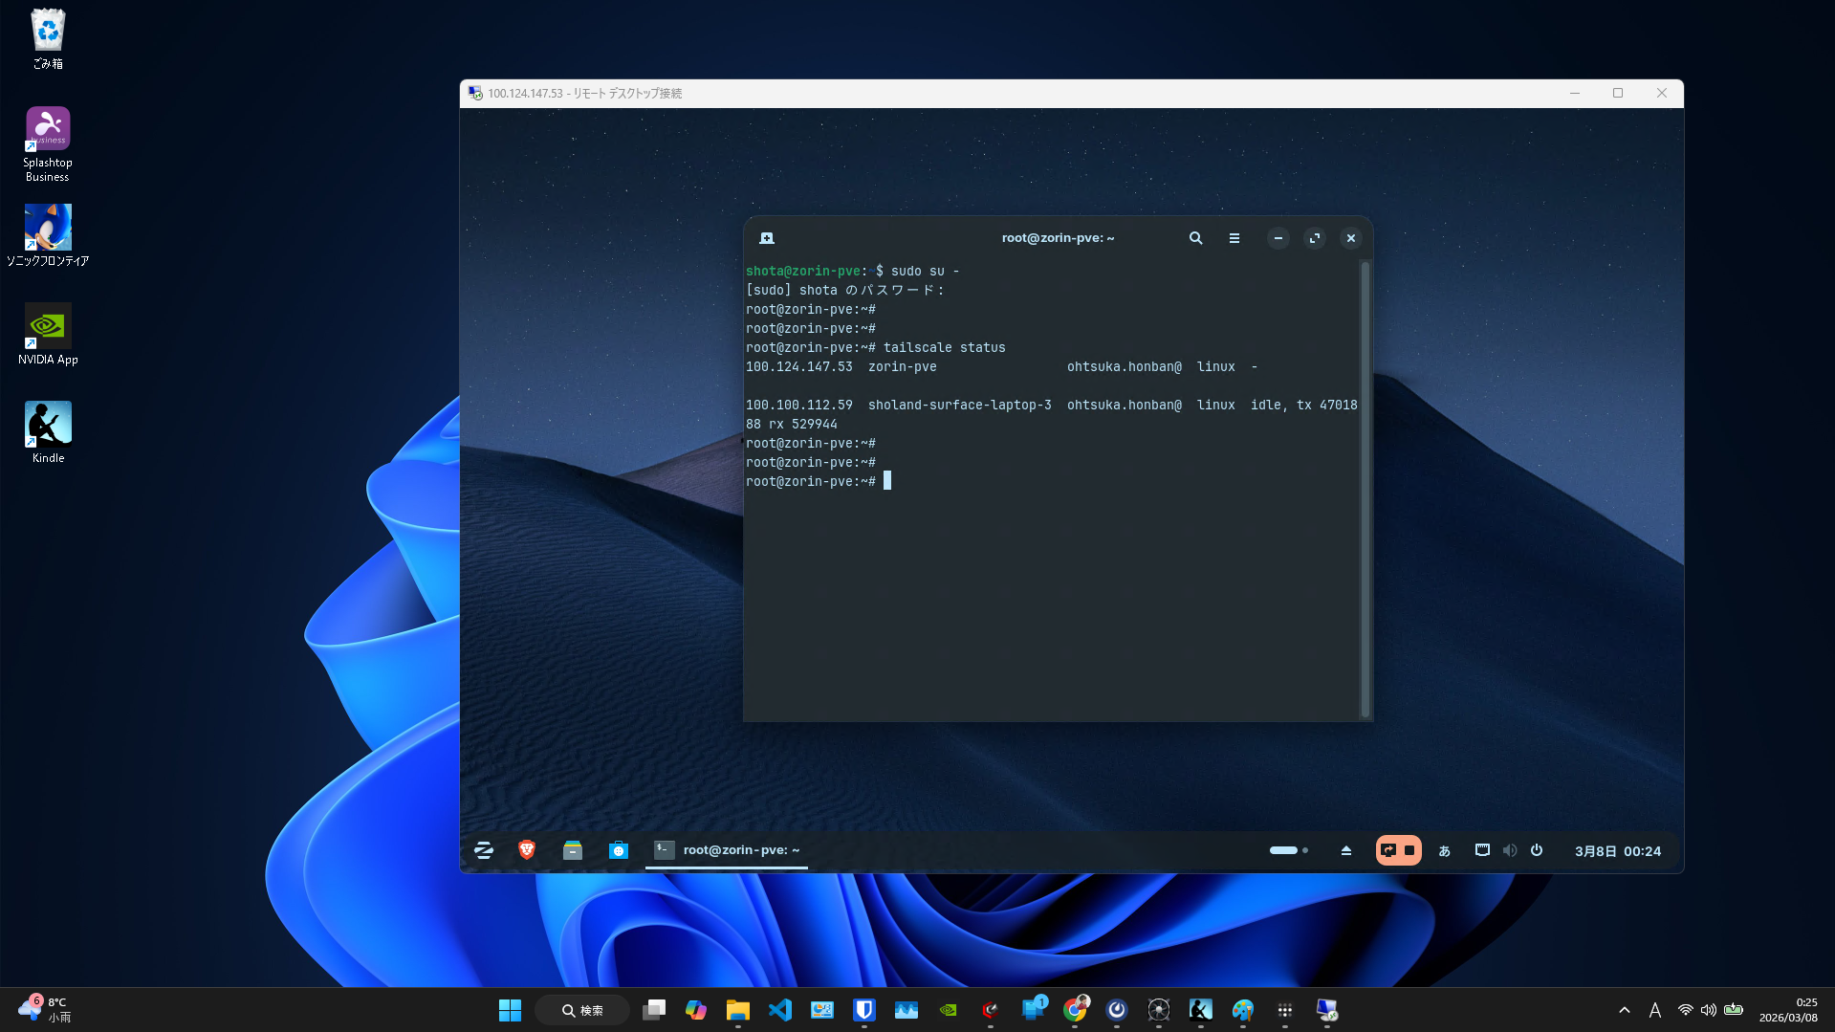Image resolution: width=1835 pixels, height=1032 pixels.
Task: Open the Files app in the Zorin panel
Action: [573, 850]
